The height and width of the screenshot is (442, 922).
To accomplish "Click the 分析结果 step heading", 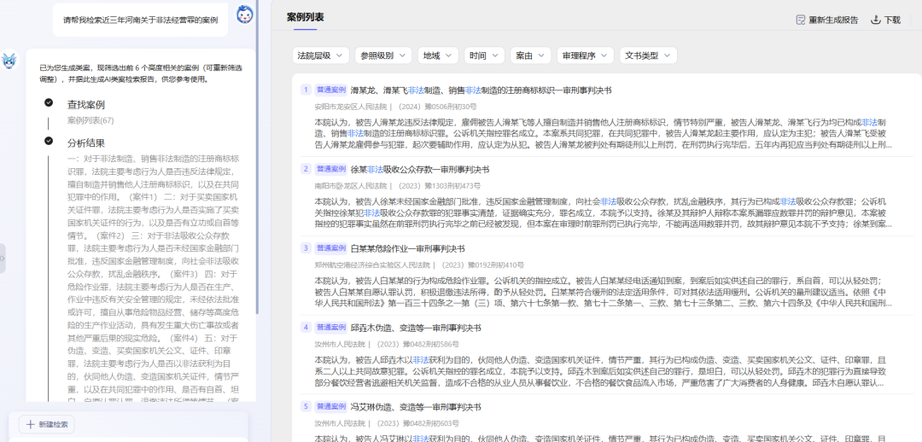I will click(x=86, y=142).
